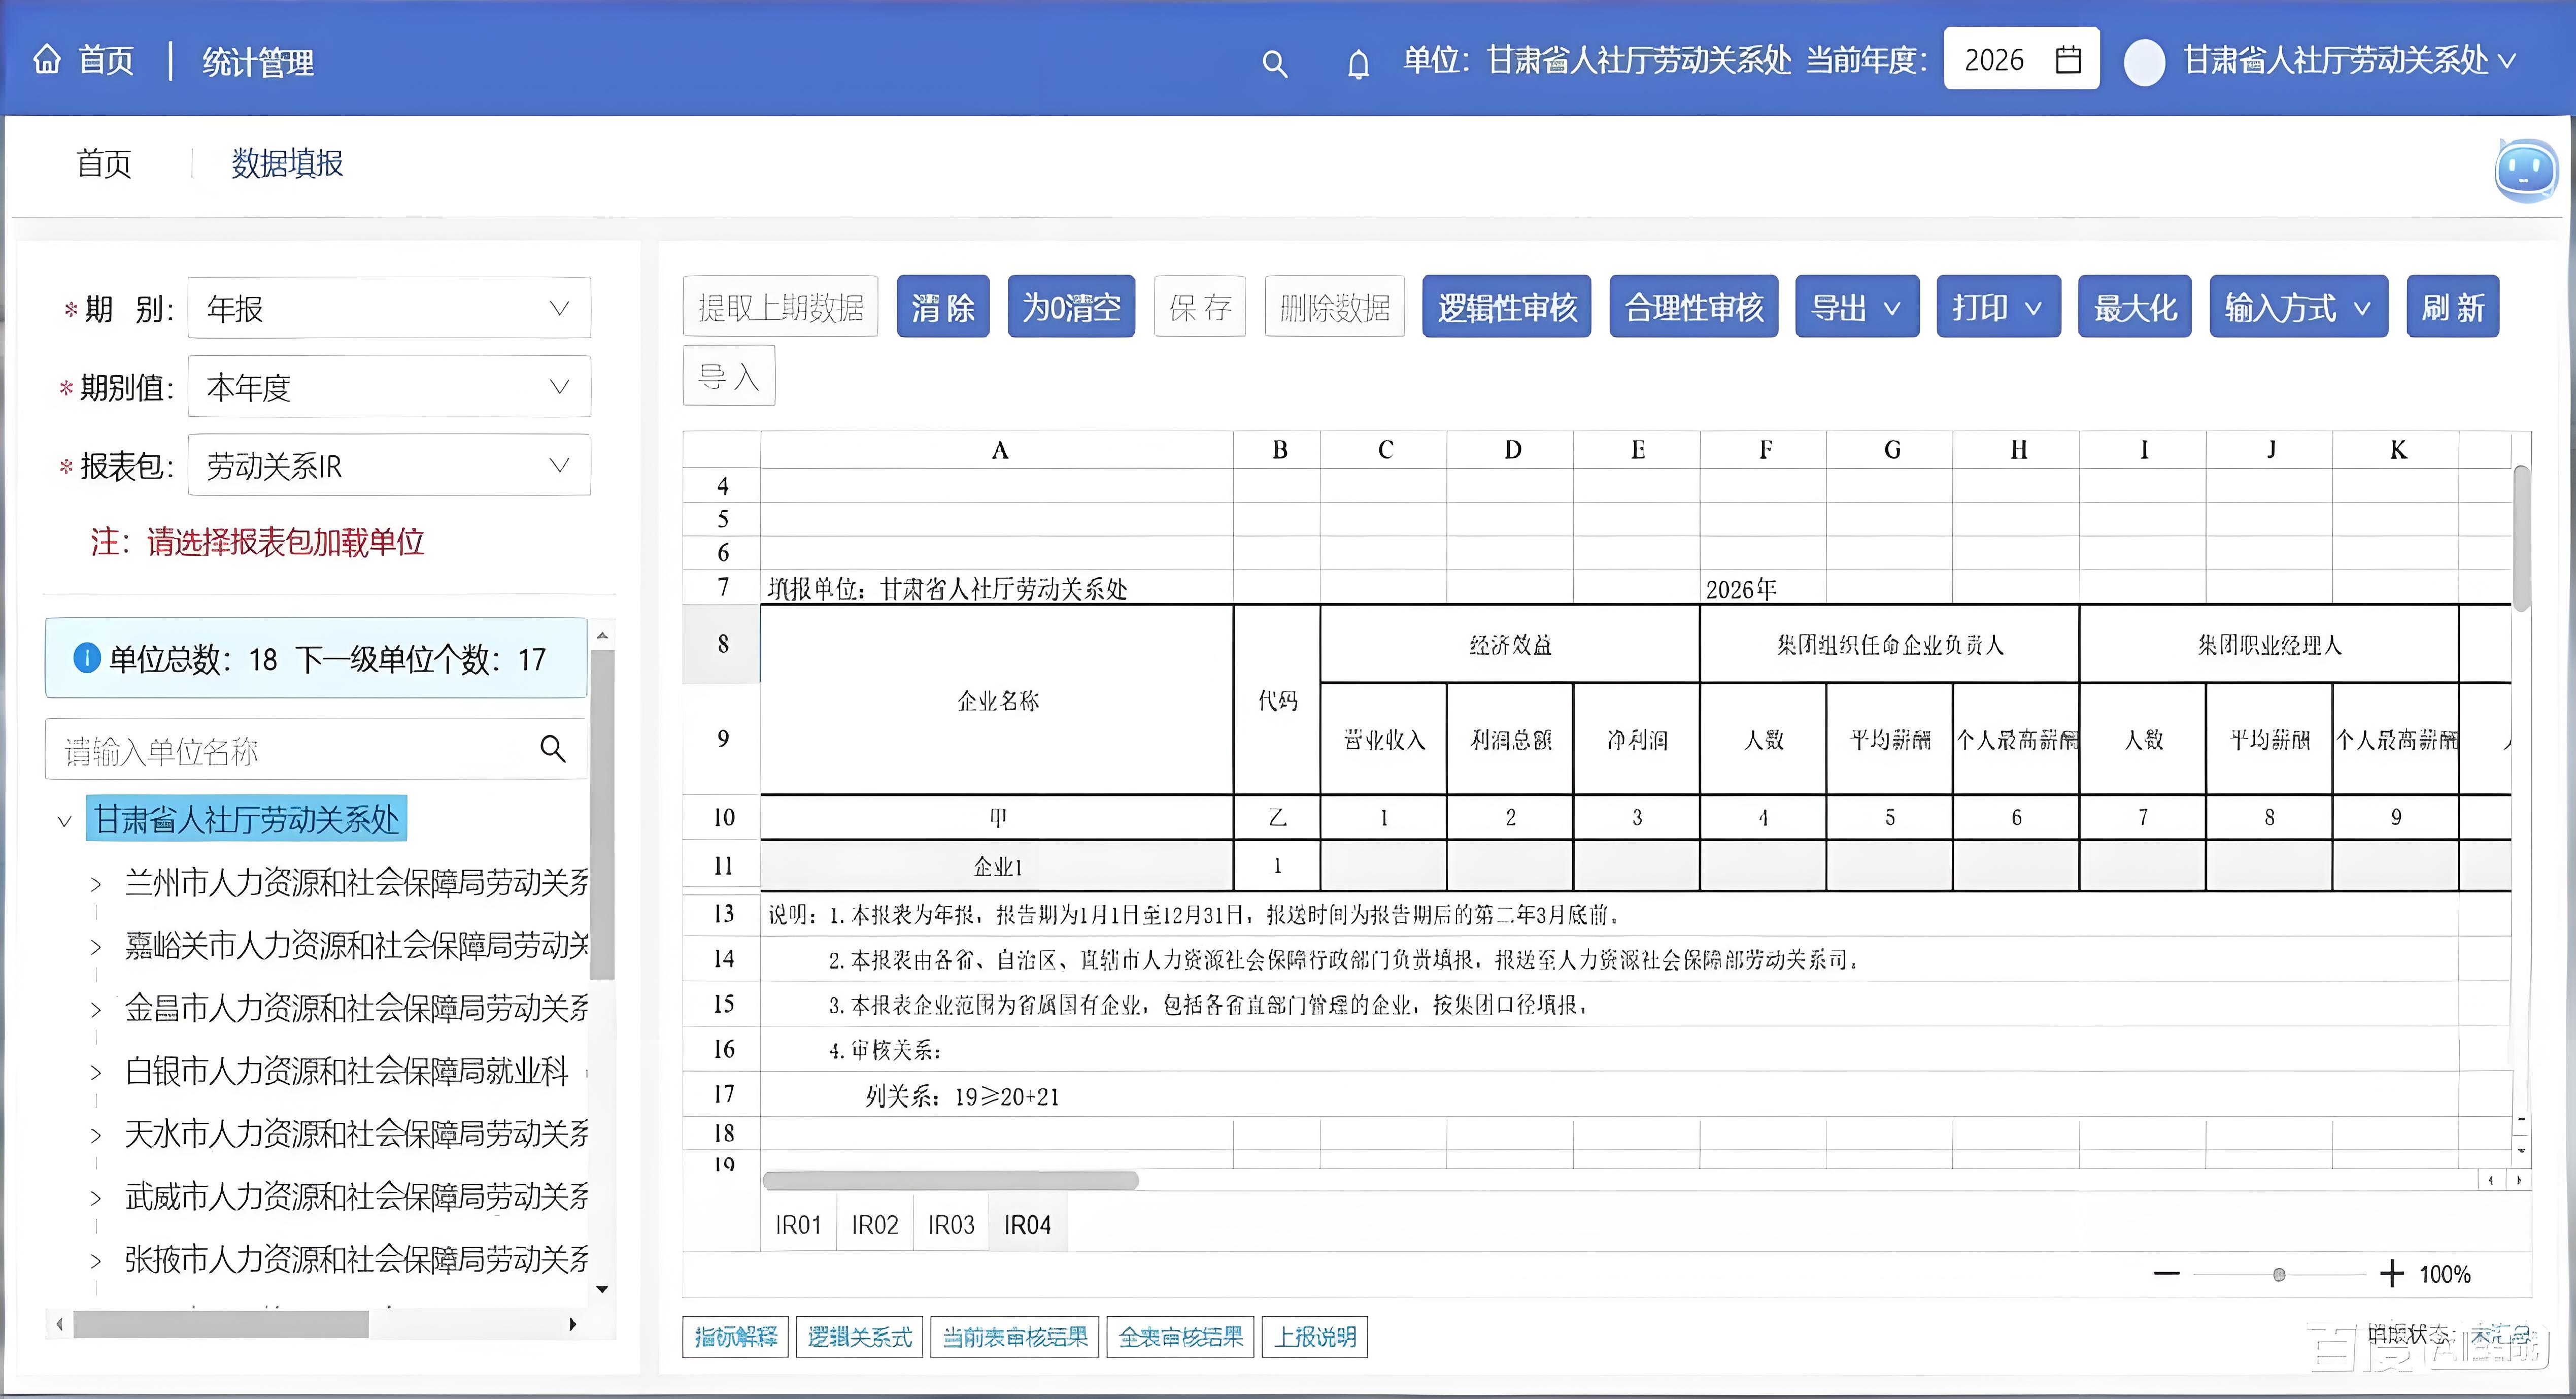Viewport: 2576px width, 1399px height.
Task: Open 统计管理 in the top navigation
Action: tap(258, 62)
